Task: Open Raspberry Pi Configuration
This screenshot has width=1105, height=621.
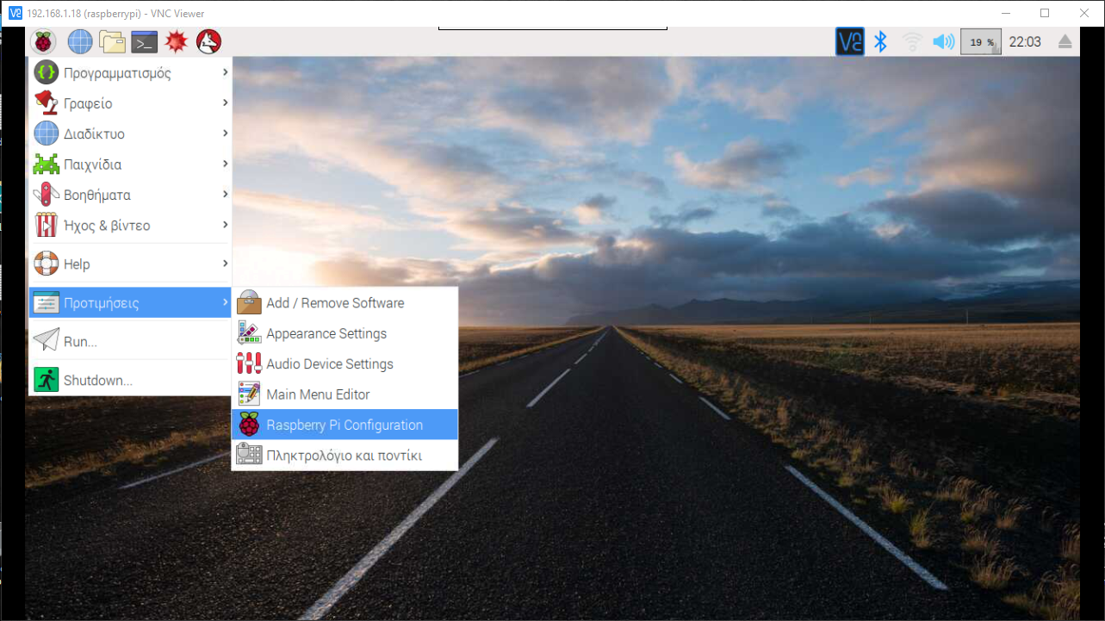Action: [x=345, y=425]
